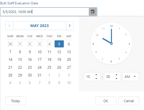Select May 17 in the calendar
This screenshot has width=144, height=110.
(40, 59)
